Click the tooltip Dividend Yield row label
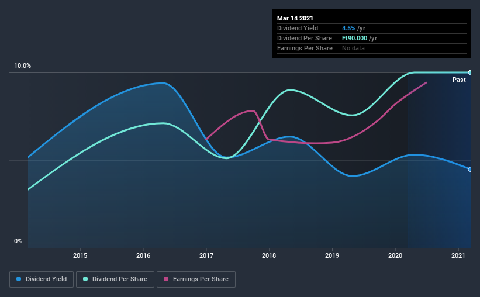This screenshot has height=297, width=480. point(298,28)
